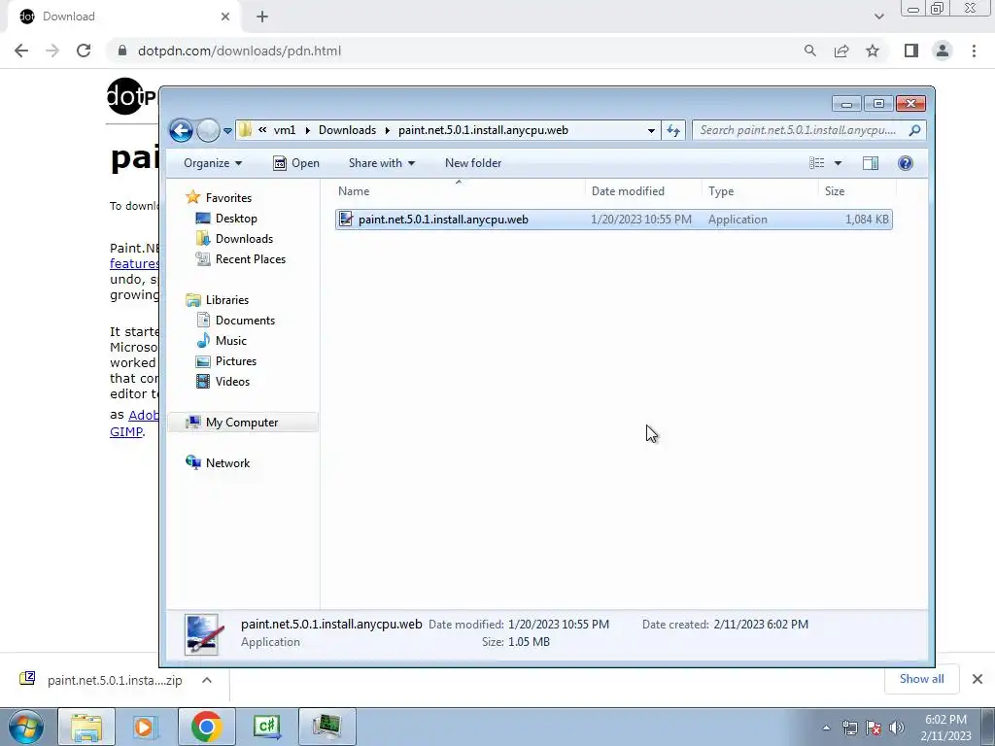Open Videos library
This screenshot has height=746, width=995.
(232, 381)
